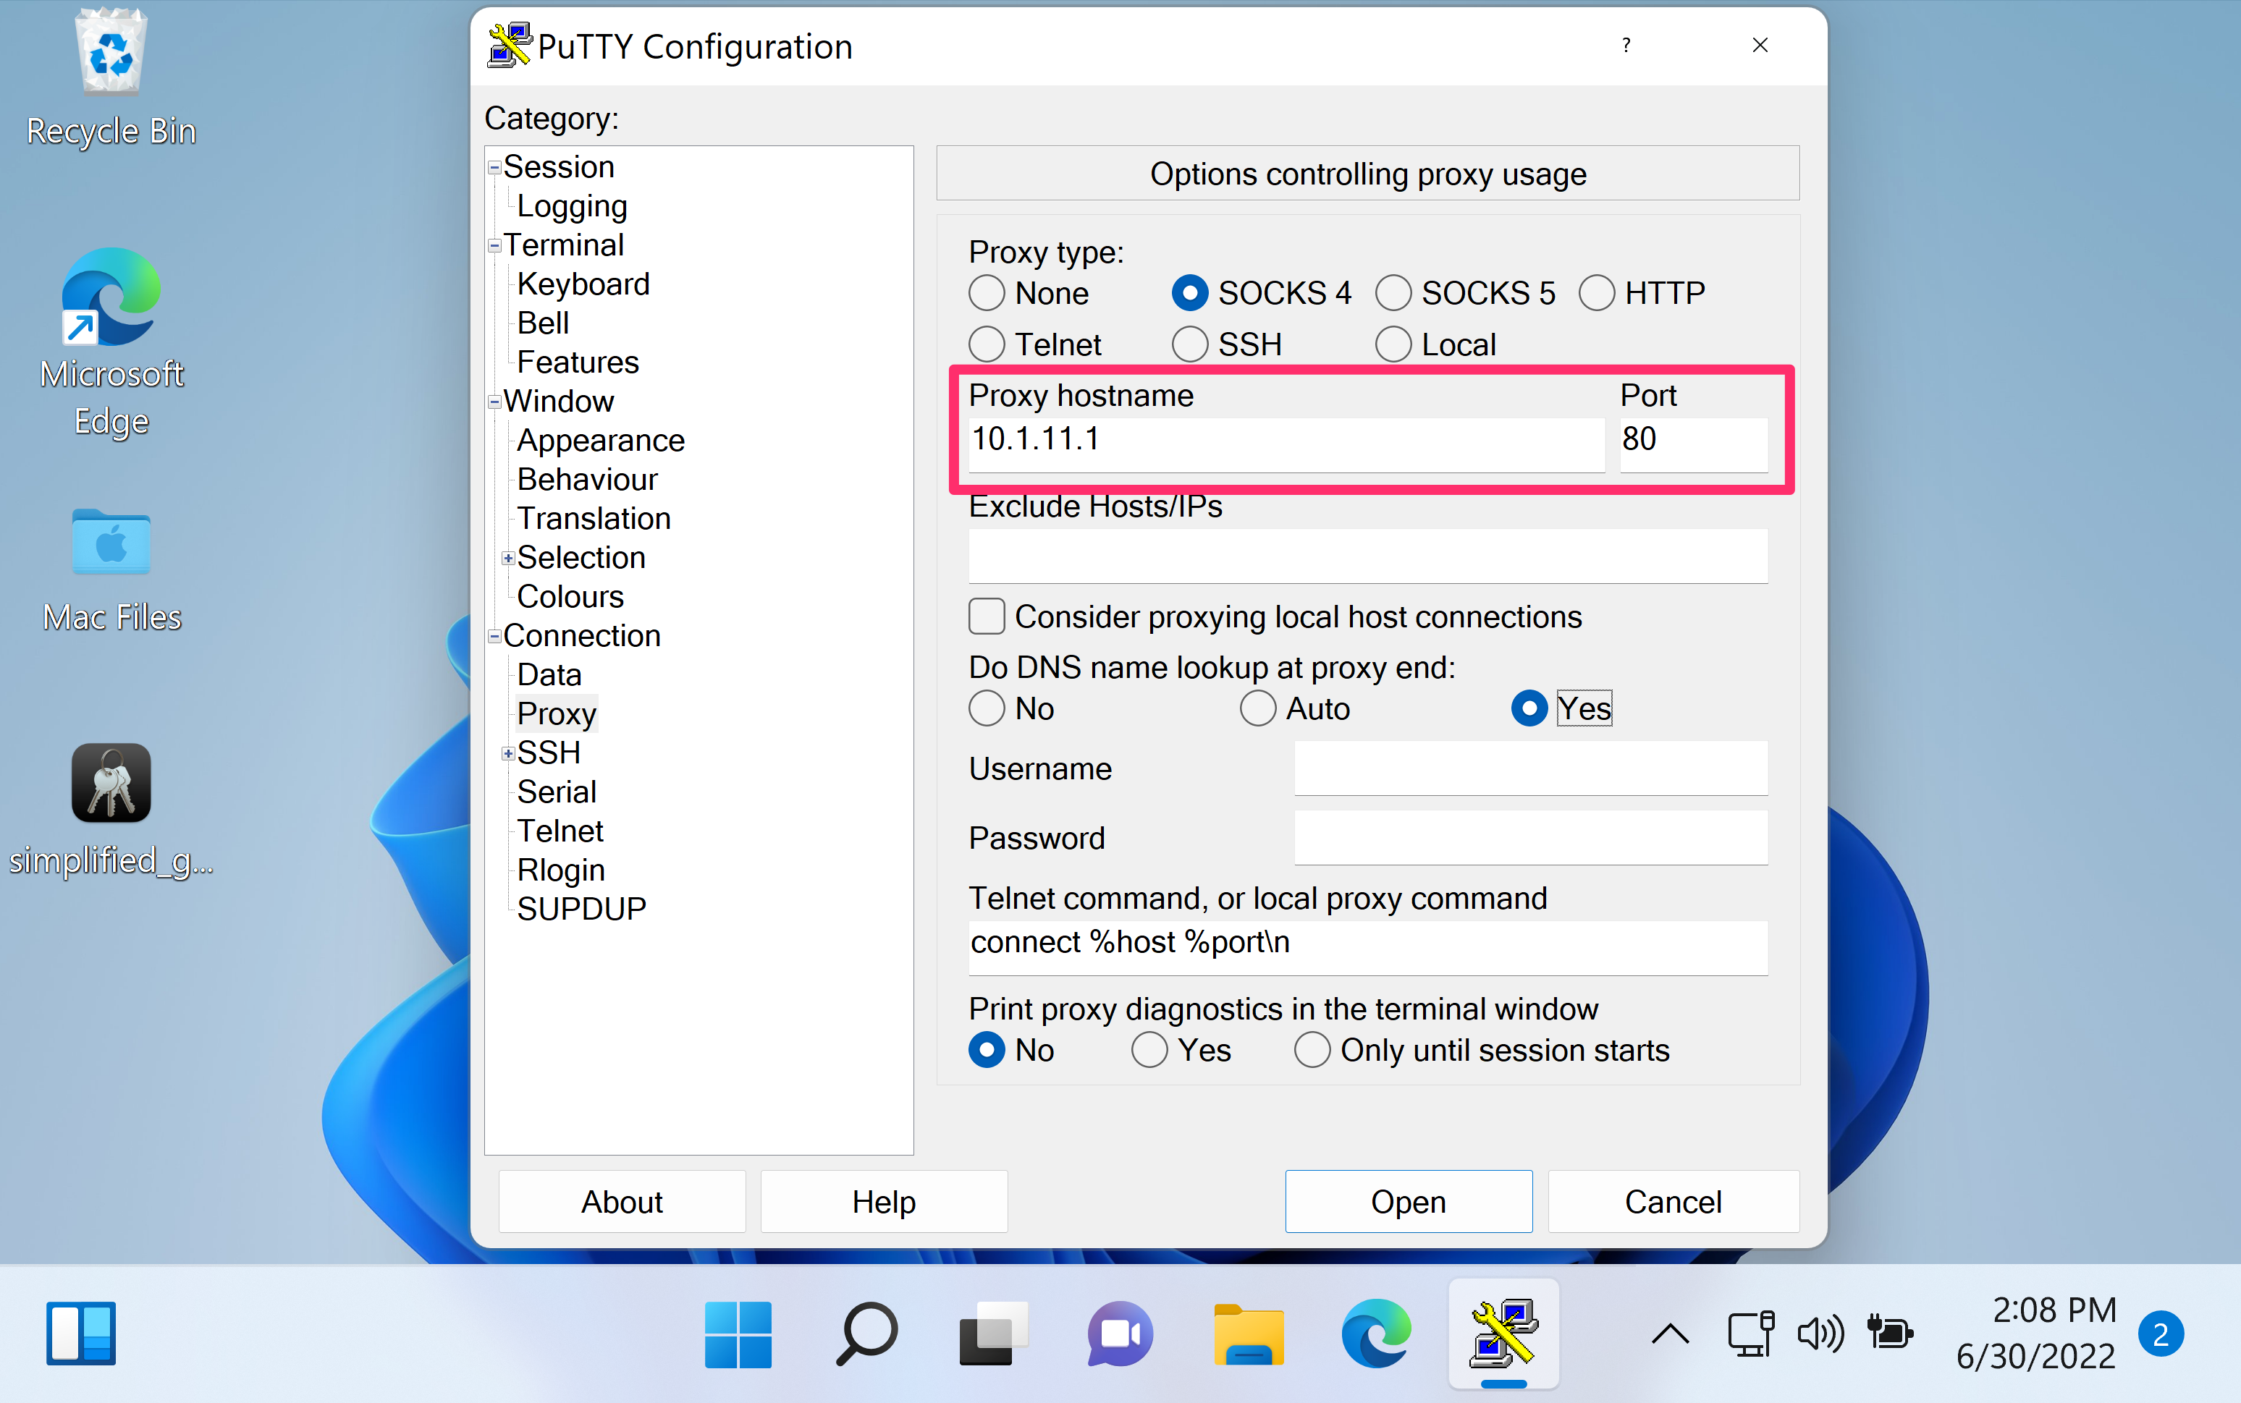Select SOCKS 4 proxy type
Viewport: 2241px width, 1403px height.
(1190, 293)
